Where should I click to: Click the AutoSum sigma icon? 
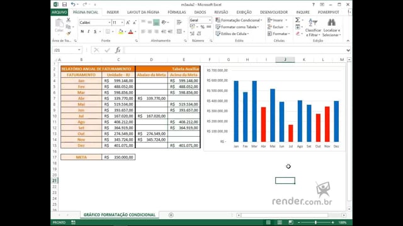tap(297, 20)
